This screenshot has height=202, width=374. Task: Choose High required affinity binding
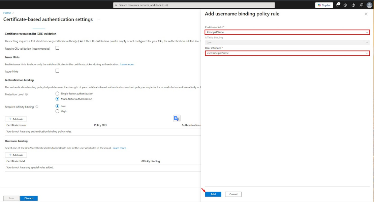57,111
